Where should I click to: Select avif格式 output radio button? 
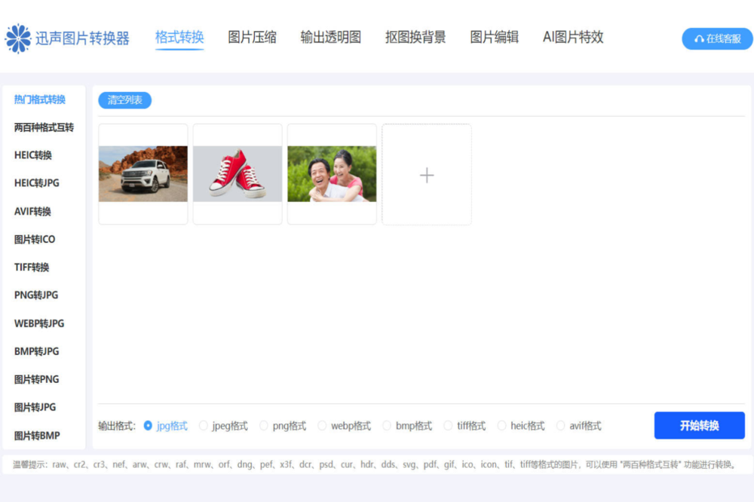tap(560, 426)
